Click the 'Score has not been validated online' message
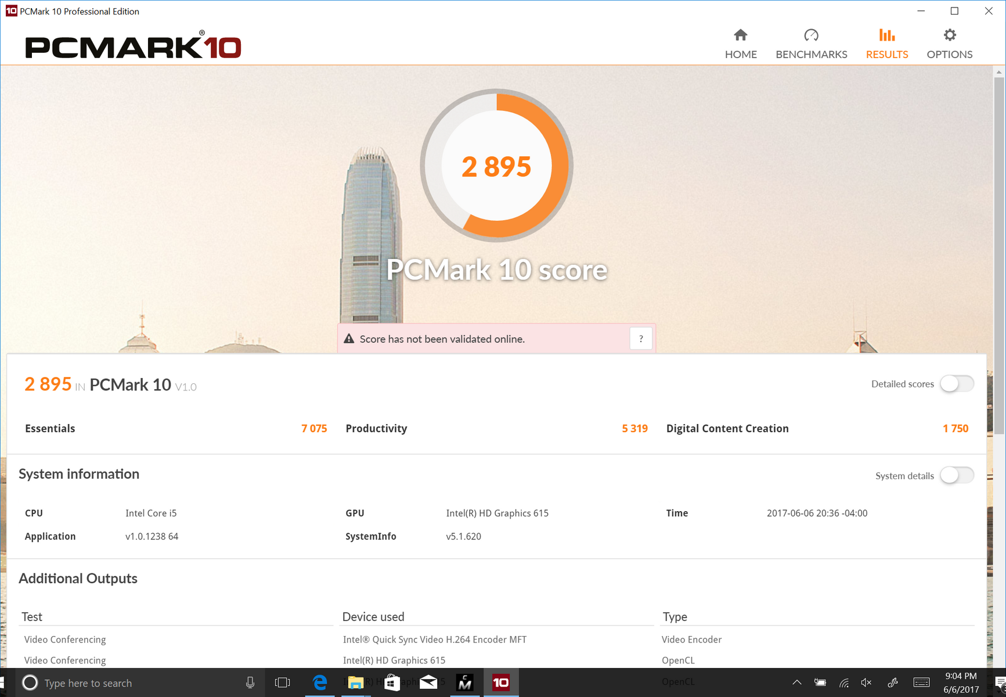This screenshot has height=697, width=1006. [442, 339]
